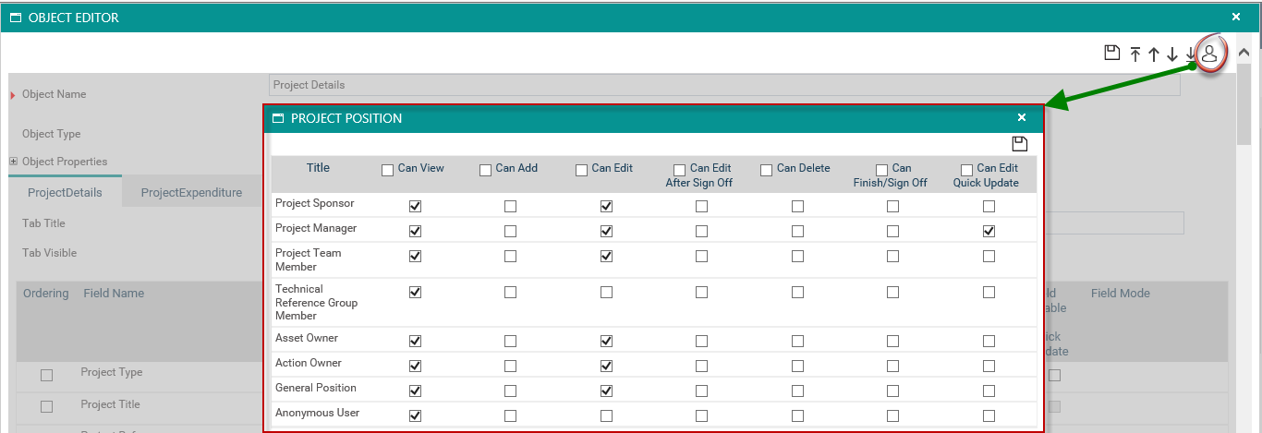Click the Object Name input field
The image size is (1262, 433).
coord(724,85)
